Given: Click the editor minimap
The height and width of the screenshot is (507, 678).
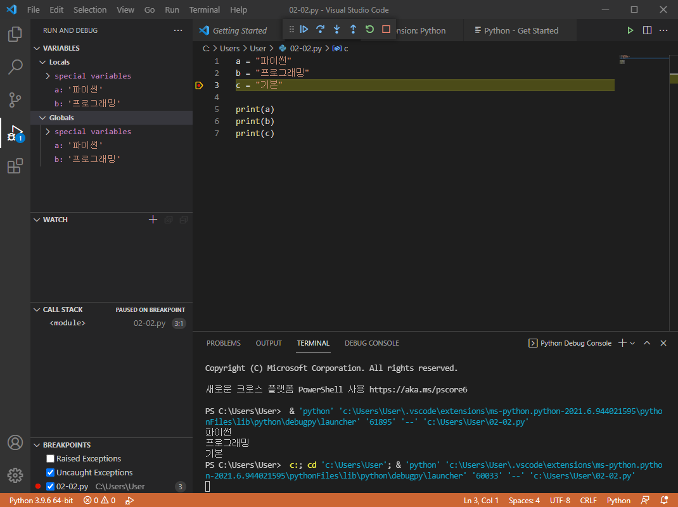Looking at the screenshot, I should pos(643,59).
